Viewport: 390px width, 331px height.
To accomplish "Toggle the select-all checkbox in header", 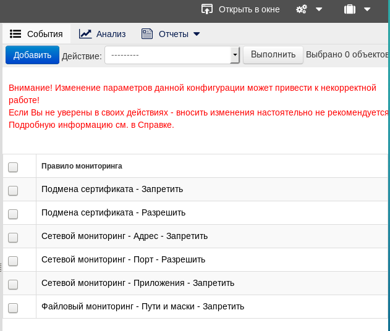I will pos(13,167).
